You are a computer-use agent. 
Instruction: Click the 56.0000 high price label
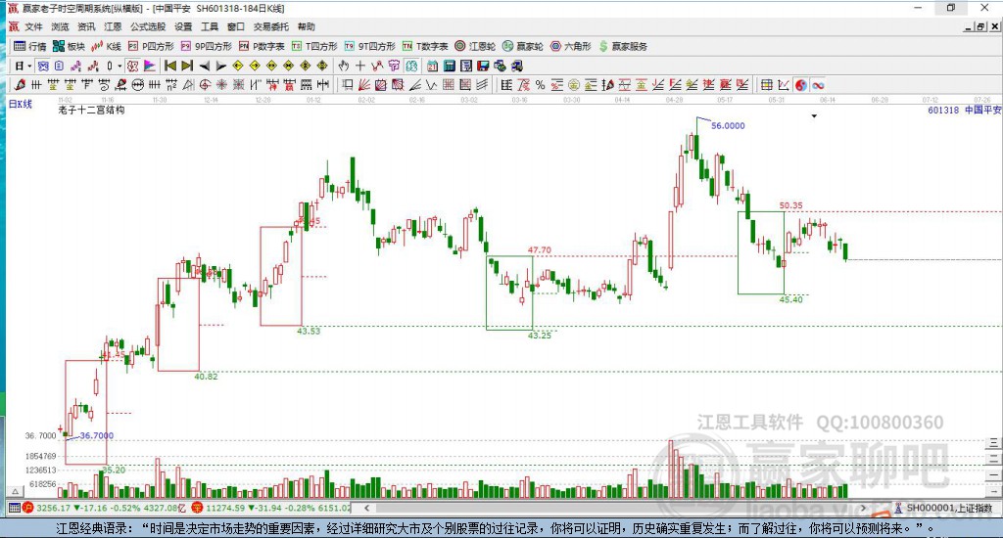pos(728,126)
